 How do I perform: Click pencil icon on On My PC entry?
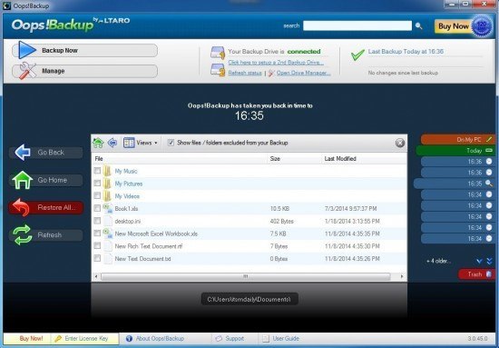tap(489, 139)
